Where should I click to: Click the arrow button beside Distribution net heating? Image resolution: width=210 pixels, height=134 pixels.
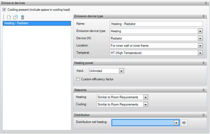pyautogui.click(x=184, y=123)
